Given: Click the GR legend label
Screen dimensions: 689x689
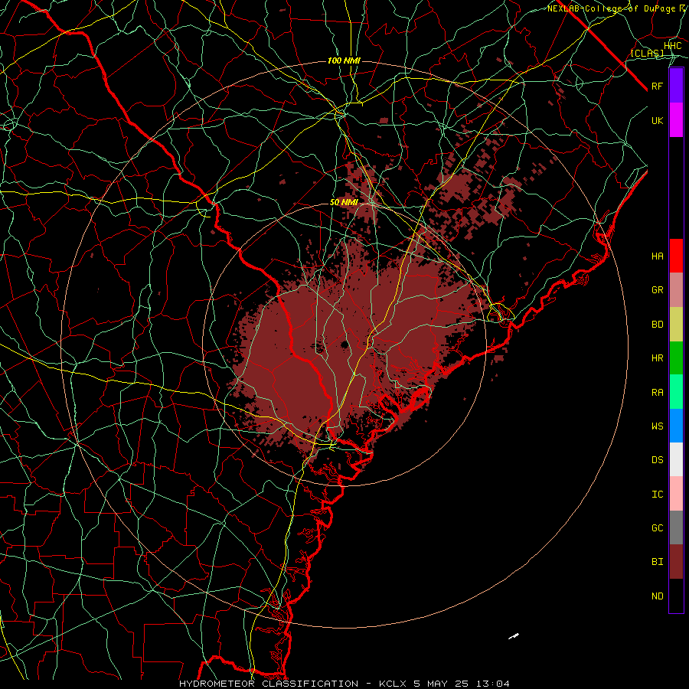Looking at the screenshot, I should point(657,290).
